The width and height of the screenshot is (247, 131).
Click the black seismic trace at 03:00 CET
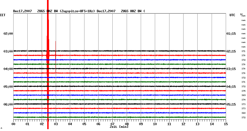pyautogui.click(x=120, y=51)
